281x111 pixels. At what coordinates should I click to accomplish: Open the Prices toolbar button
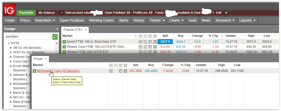click(x=25, y=20)
